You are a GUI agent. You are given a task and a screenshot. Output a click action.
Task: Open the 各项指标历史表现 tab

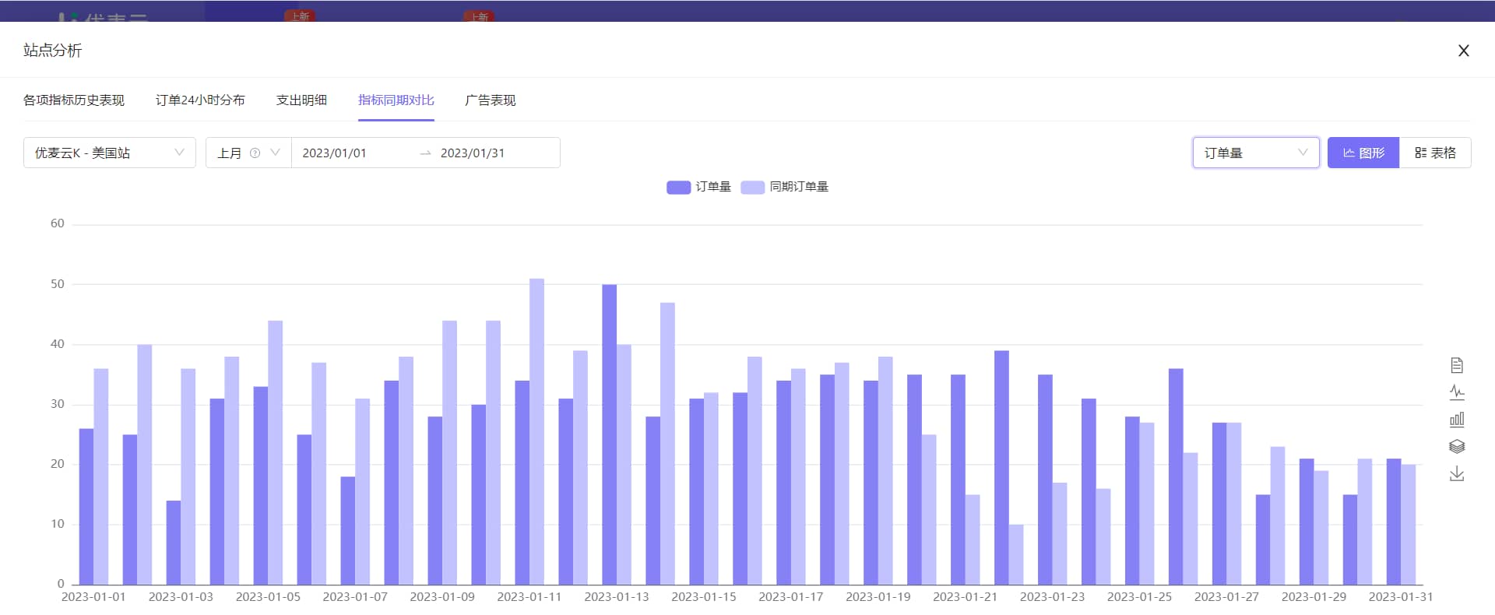[74, 100]
